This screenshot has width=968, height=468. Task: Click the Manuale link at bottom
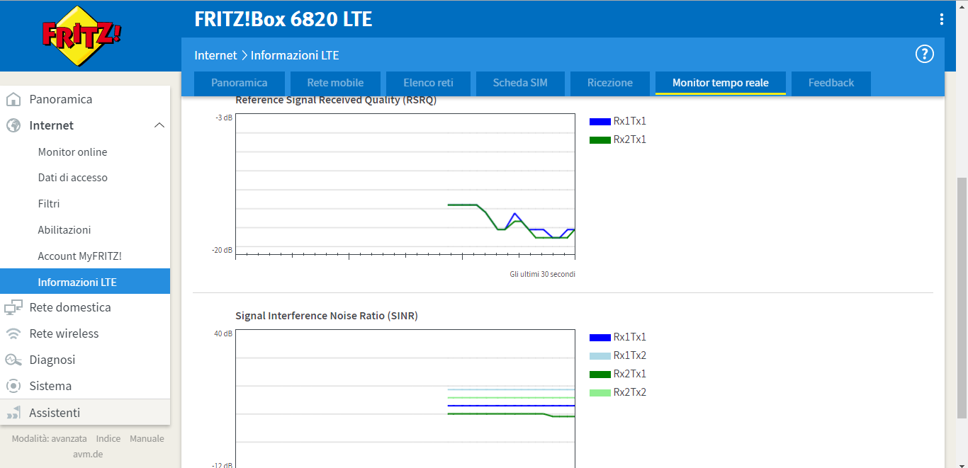(x=147, y=438)
